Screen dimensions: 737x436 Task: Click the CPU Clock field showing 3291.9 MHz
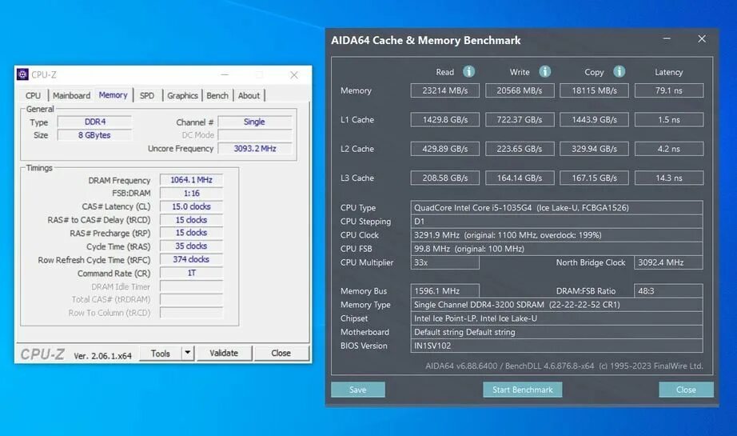click(x=557, y=234)
